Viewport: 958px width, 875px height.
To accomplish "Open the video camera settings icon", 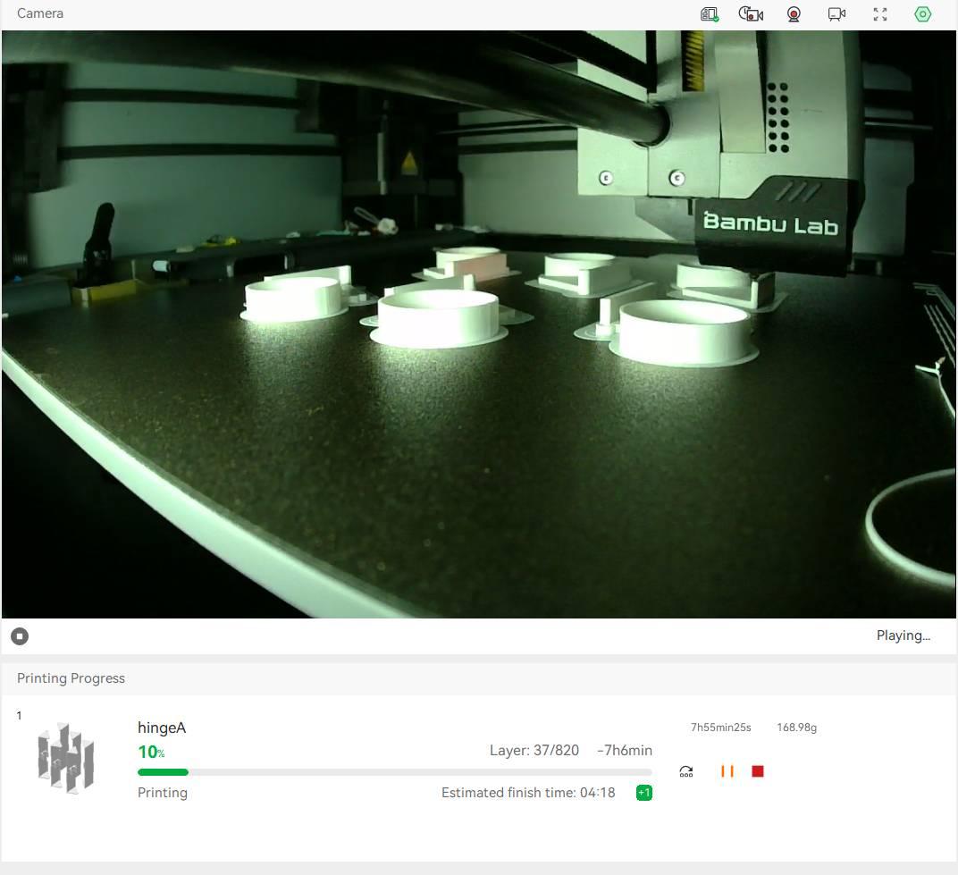I will point(836,14).
